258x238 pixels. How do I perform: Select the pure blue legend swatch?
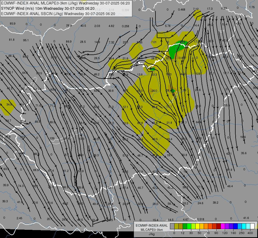235,226
